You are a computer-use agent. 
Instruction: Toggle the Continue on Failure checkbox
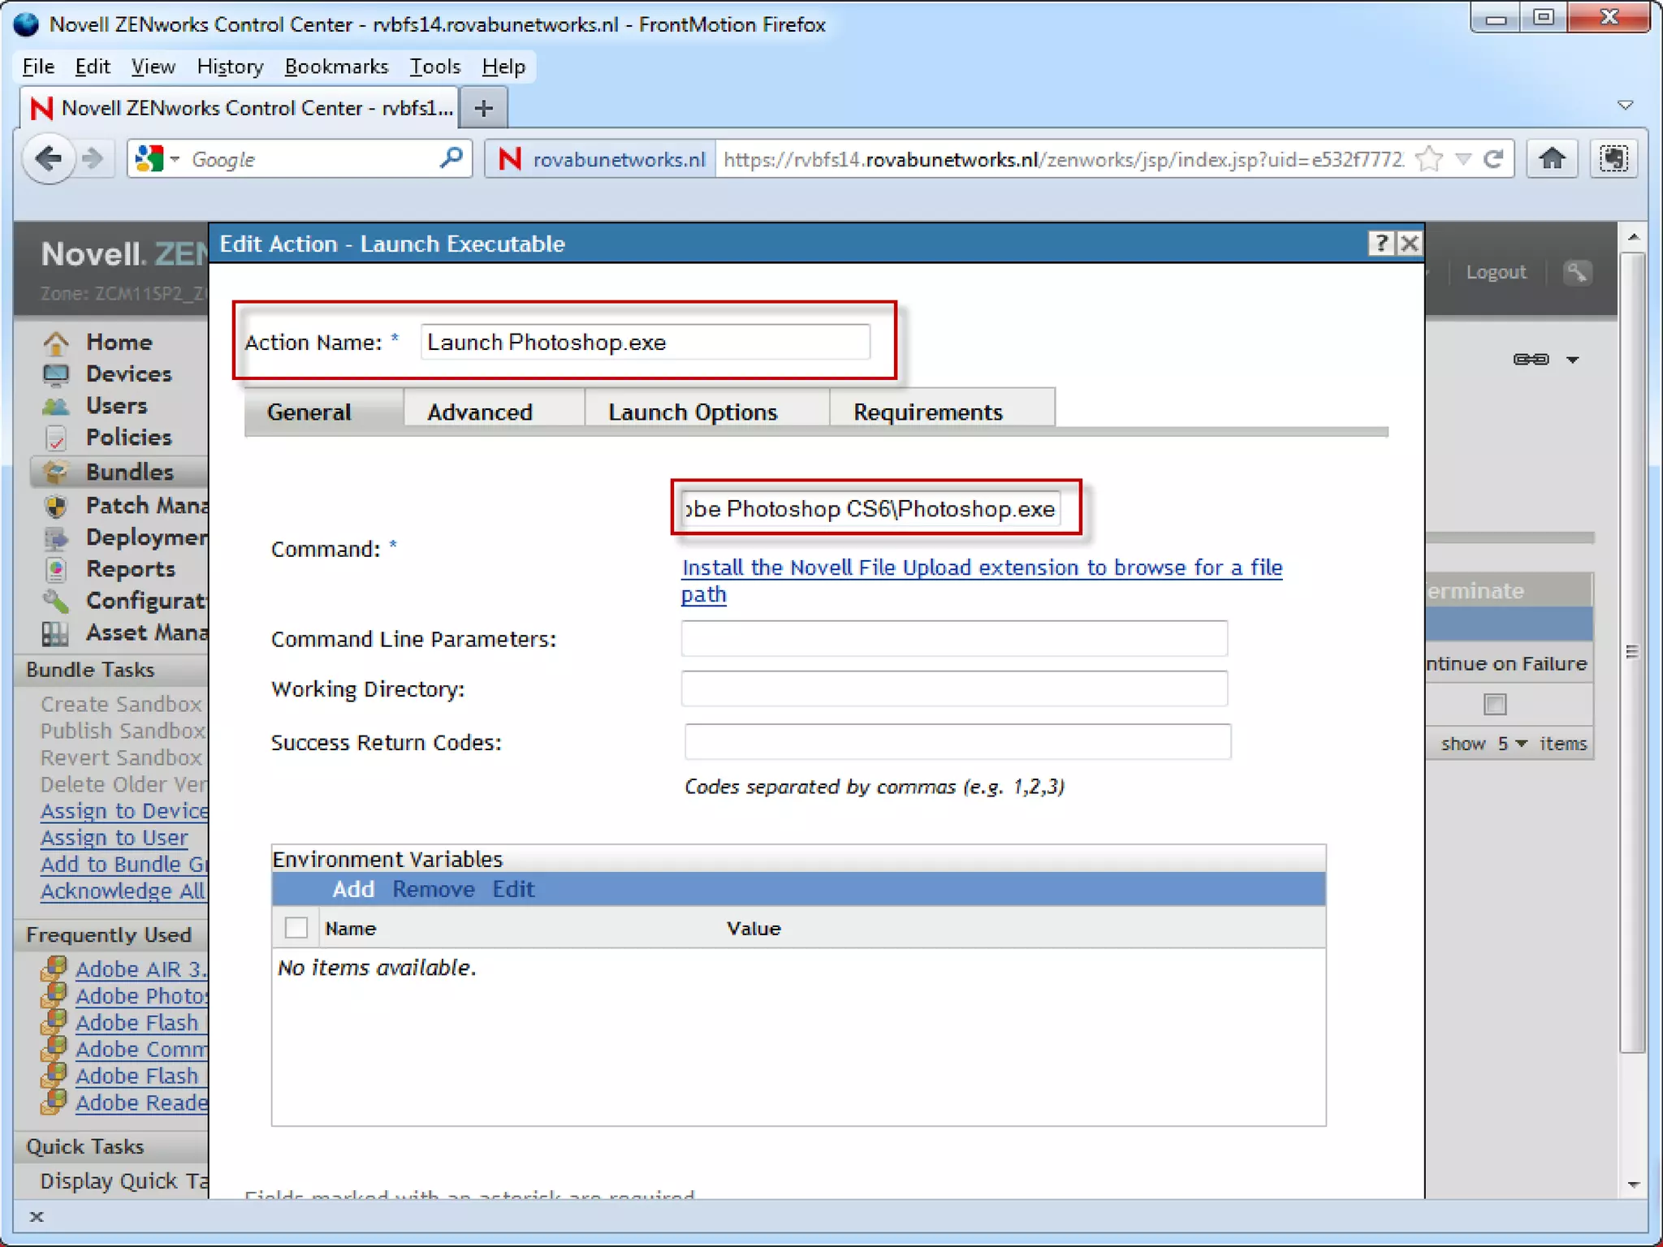[1495, 704]
